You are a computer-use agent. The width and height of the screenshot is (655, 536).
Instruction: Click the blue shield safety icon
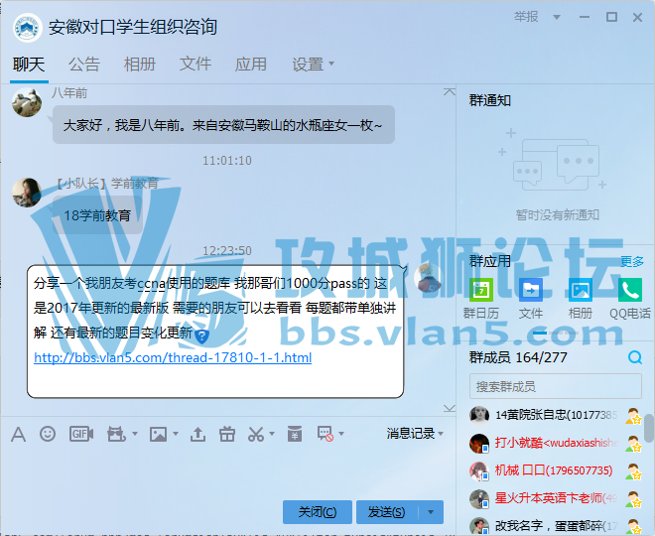point(201,335)
